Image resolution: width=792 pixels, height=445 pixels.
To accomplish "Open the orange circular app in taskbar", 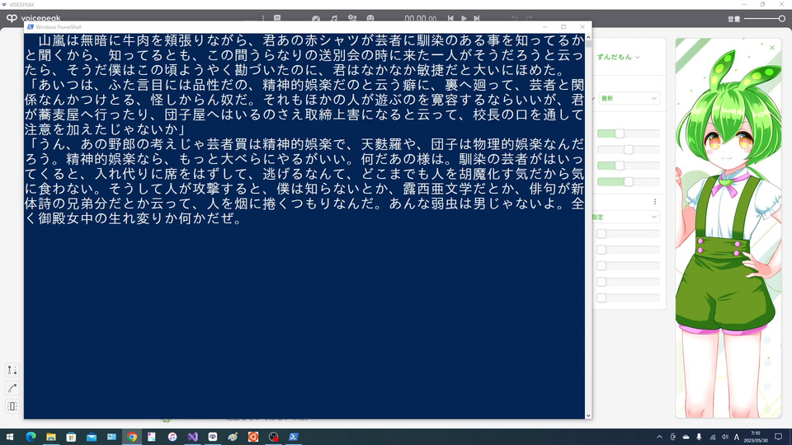I will click(253, 437).
